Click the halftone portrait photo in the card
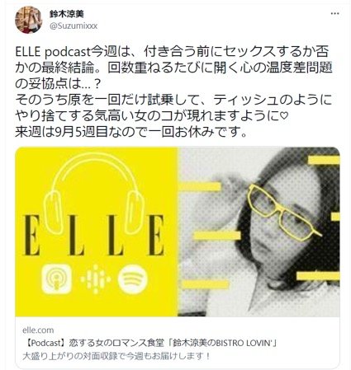This screenshot has width=351, height=370. (x=259, y=232)
